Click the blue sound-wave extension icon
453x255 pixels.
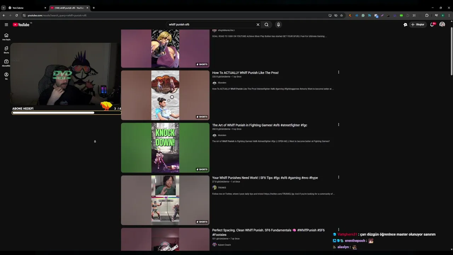point(356,15)
